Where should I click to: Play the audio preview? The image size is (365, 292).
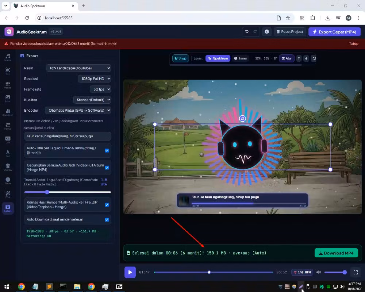(130, 272)
